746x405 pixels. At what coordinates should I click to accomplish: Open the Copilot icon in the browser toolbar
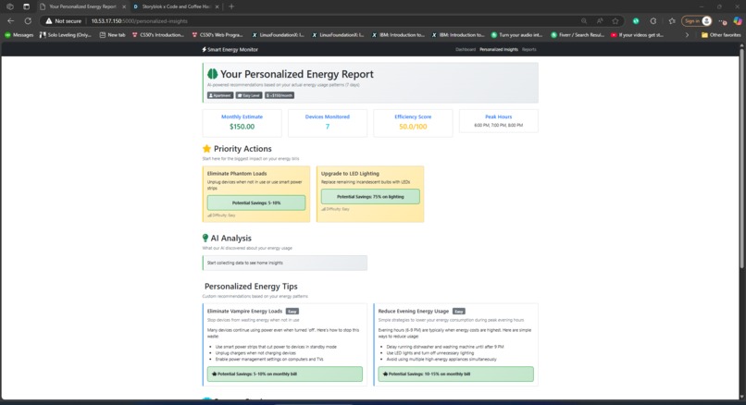738,21
